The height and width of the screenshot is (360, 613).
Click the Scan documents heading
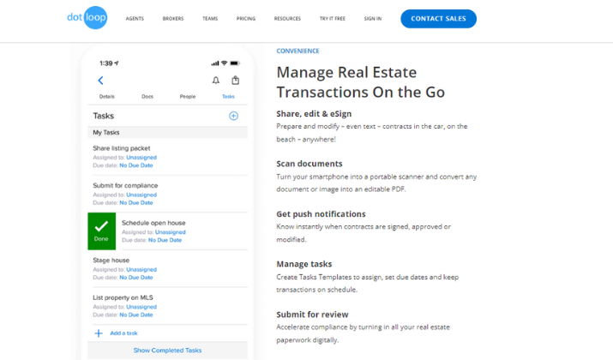(x=310, y=164)
